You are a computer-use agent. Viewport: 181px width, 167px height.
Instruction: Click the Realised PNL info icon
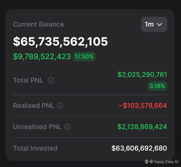pos(60,106)
